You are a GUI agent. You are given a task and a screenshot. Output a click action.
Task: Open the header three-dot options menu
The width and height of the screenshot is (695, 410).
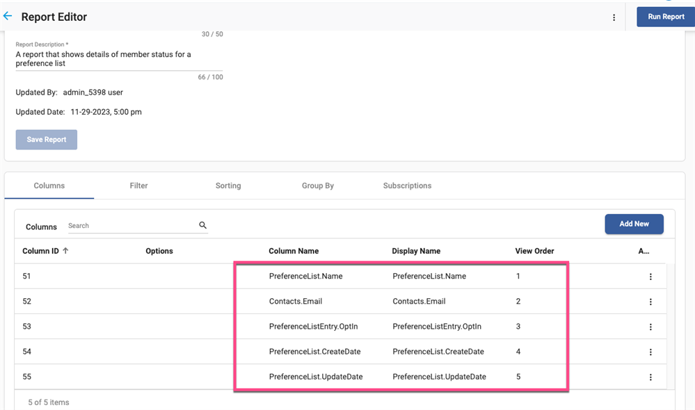[x=614, y=17]
